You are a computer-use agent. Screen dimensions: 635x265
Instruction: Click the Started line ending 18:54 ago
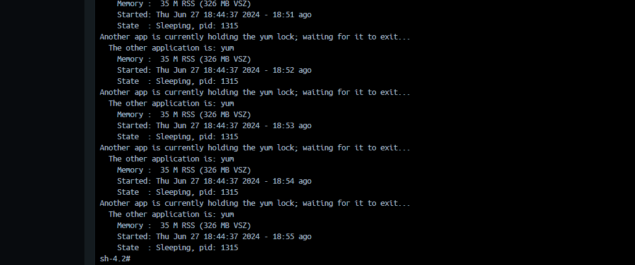[x=214, y=181]
